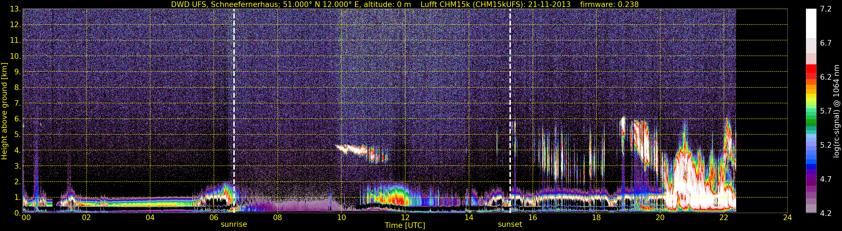This screenshot has height=231, width=842.
Task: Click the "Lufft CHM15k (CHM15kUFS): 21-11-2013" label
Action: [495, 4]
